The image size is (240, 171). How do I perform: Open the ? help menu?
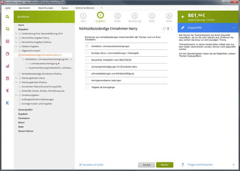click(101, 8)
